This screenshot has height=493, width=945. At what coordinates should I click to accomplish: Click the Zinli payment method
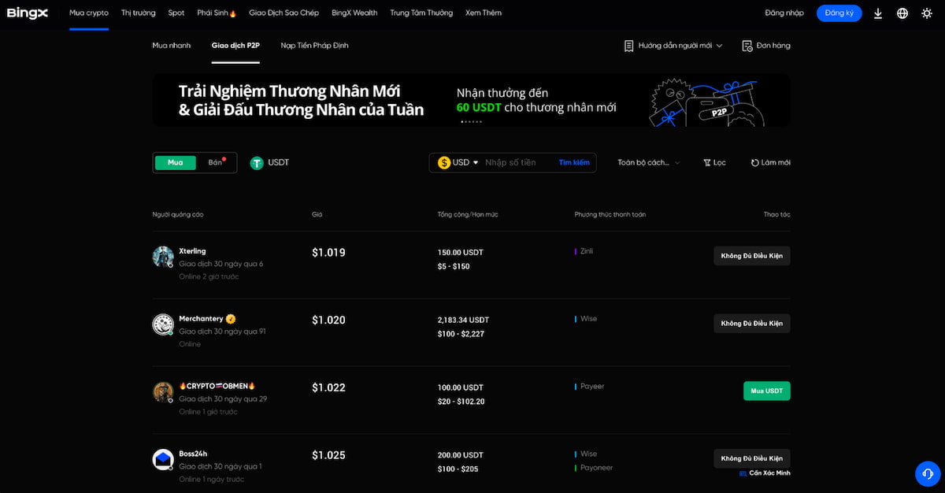pos(587,251)
